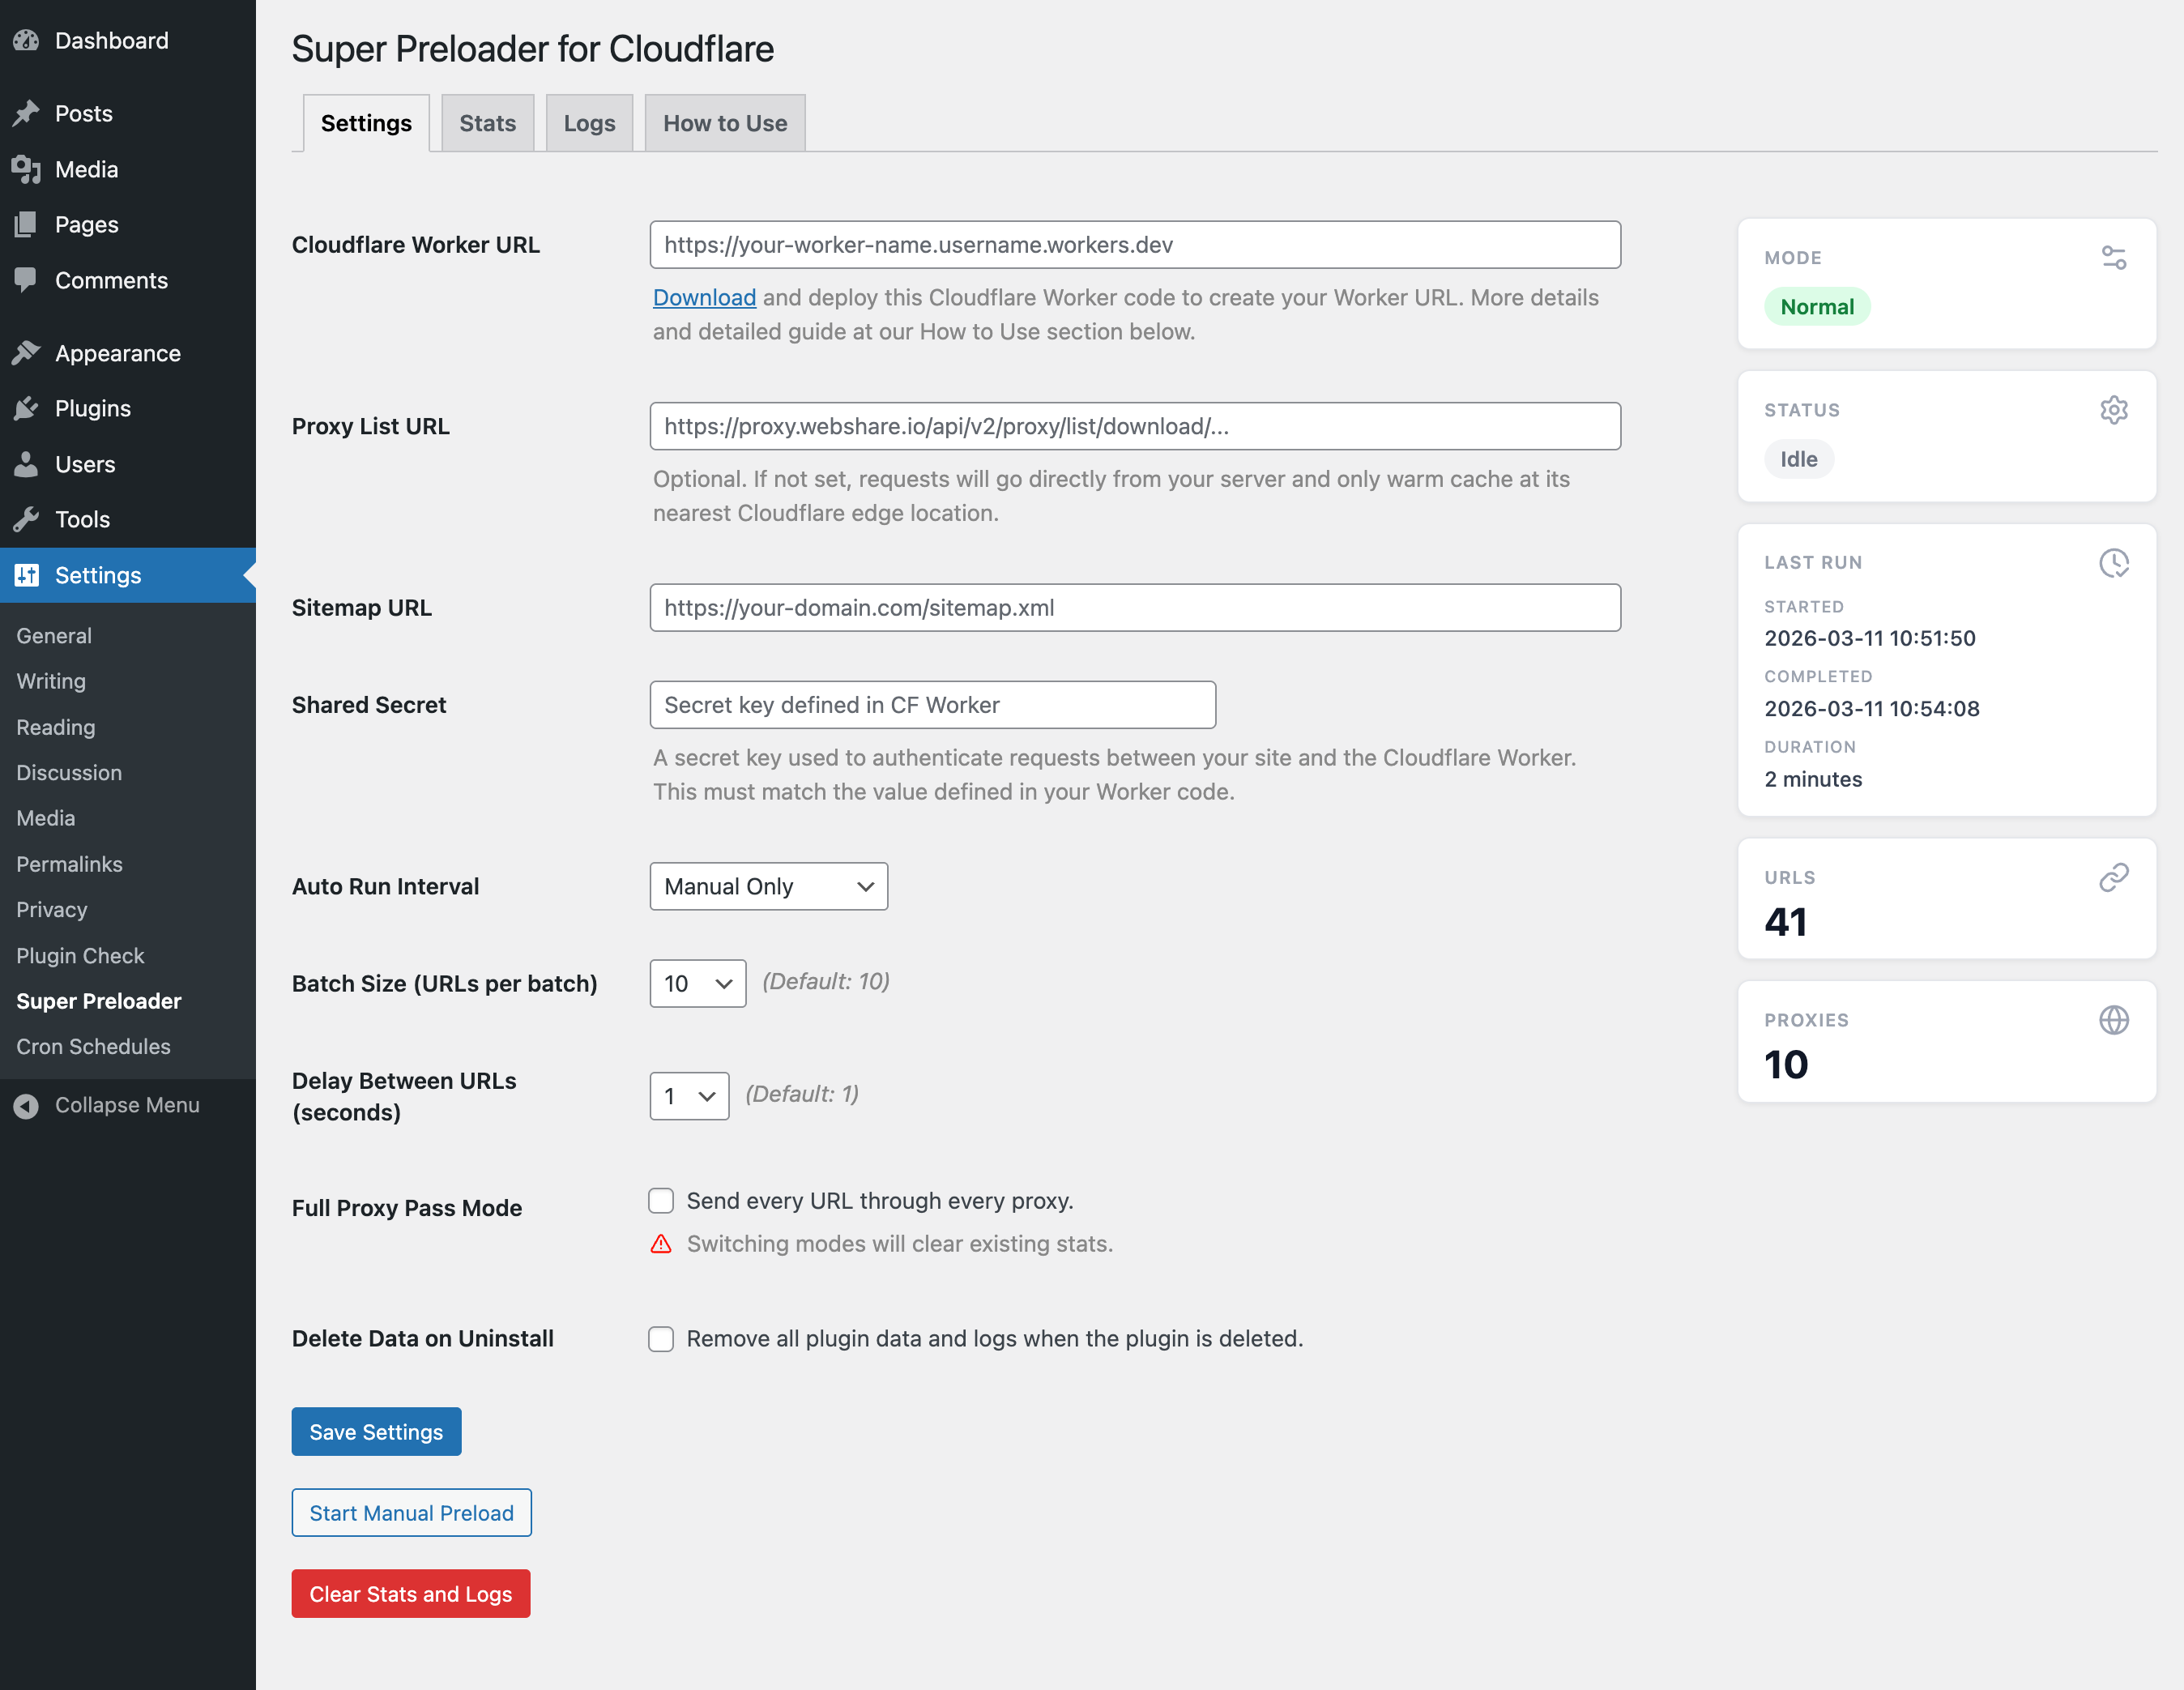Enable Full Proxy Pass Mode checkbox
This screenshot has height=1690, width=2184.
(661, 1201)
